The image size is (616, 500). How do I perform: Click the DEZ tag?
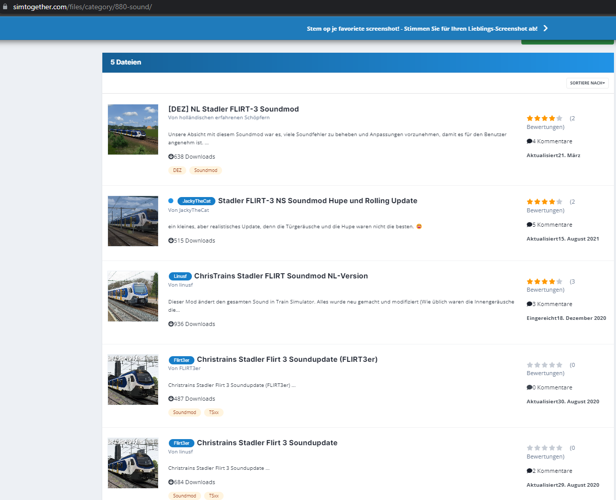coord(177,170)
